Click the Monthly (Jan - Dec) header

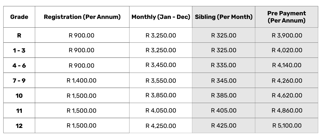click(161, 17)
